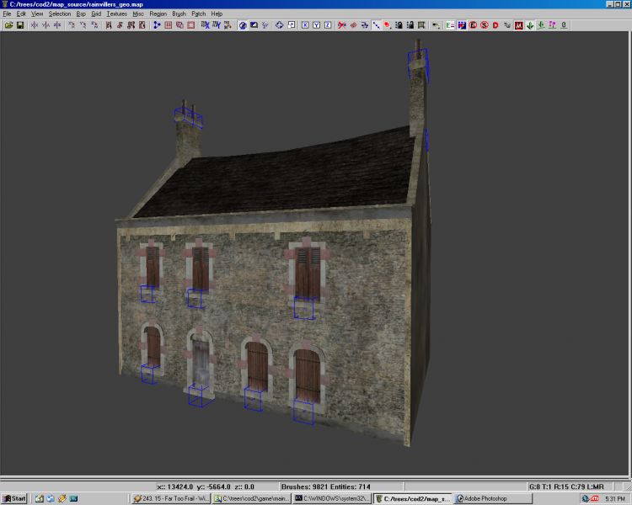Toggle the circled red S filter
The width and height of the screenshot is (632, 505).
coord(484,25)
